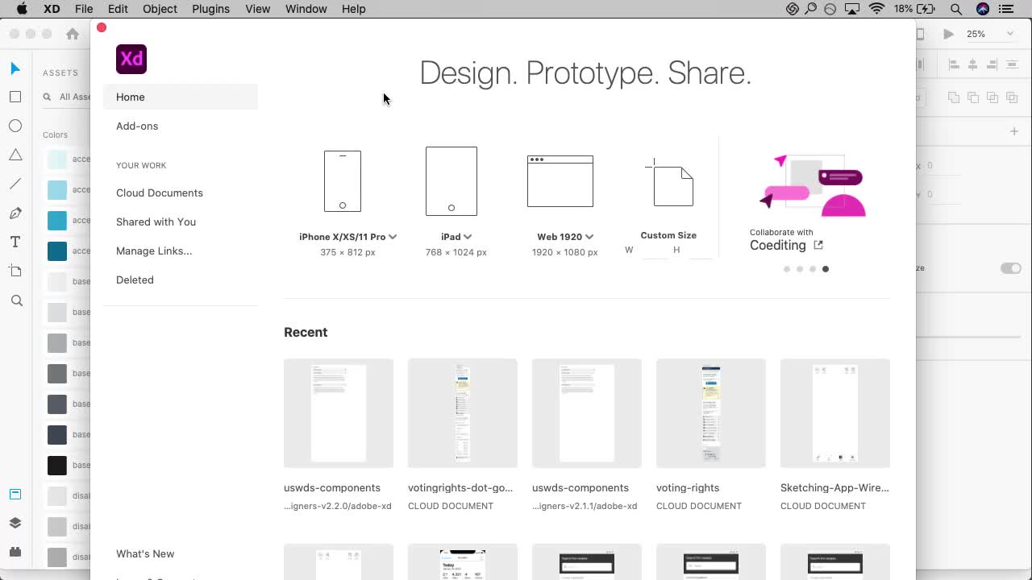Viewport: 1032px width, 580px height.
Task: Click What's New link
Action: pos(145,554)
